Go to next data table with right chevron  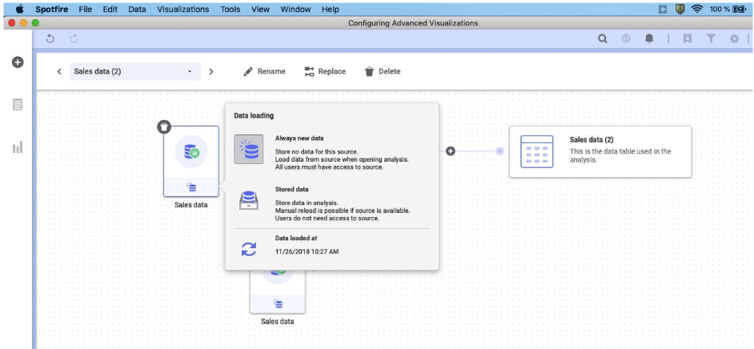[211, 71]
